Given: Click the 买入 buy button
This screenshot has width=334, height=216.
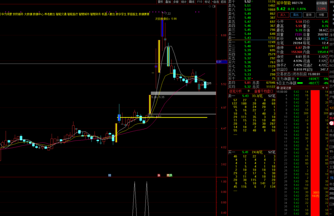Looking at the screenshot, I should coord(283,15).
